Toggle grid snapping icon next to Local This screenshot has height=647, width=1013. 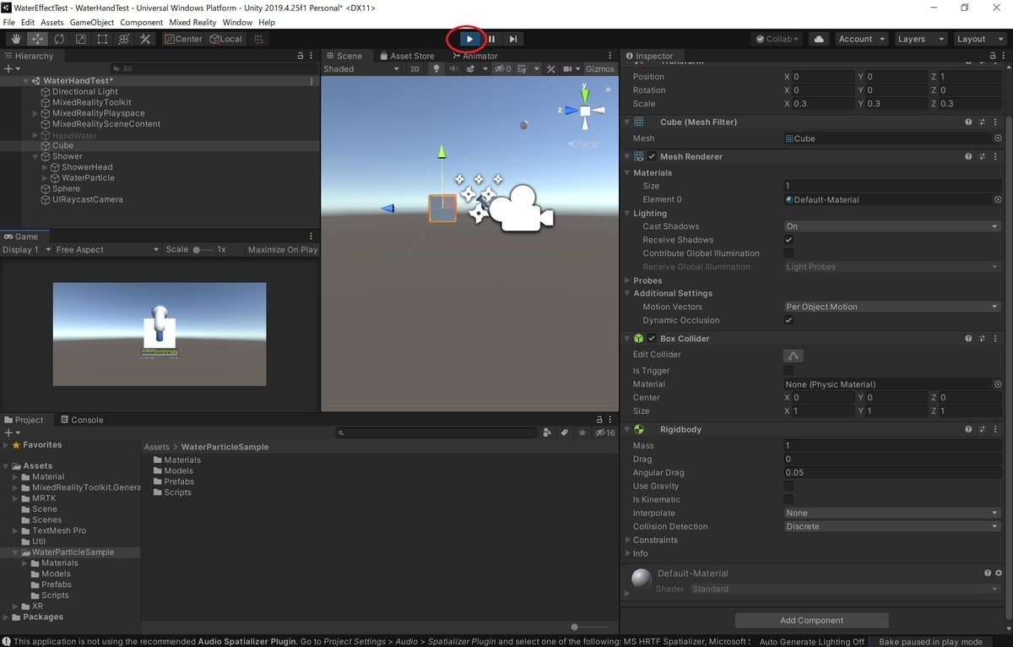point(260,39)
